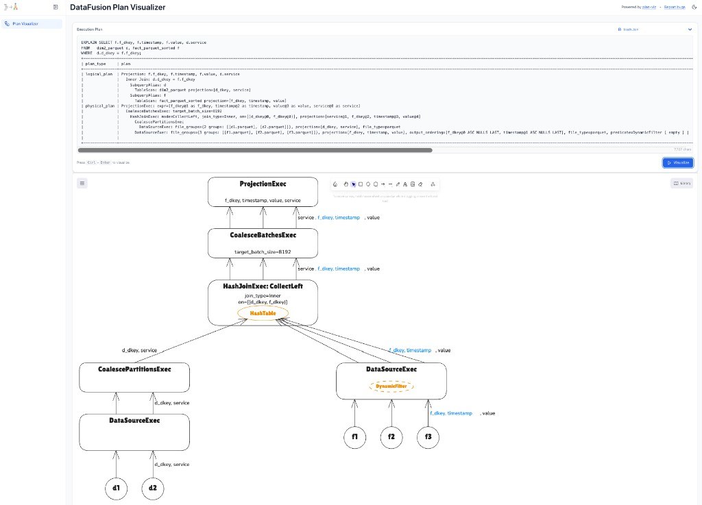Open the Plan Visualizer sidebar item

pyautogui.click(x=32, y=24)
